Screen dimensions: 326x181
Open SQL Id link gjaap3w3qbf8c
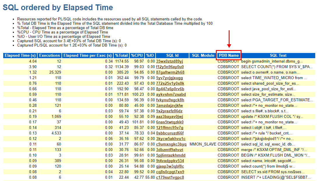(170, 166)
